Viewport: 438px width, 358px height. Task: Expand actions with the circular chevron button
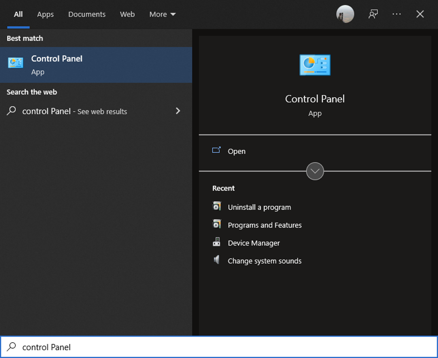click(x=315, y=171)
